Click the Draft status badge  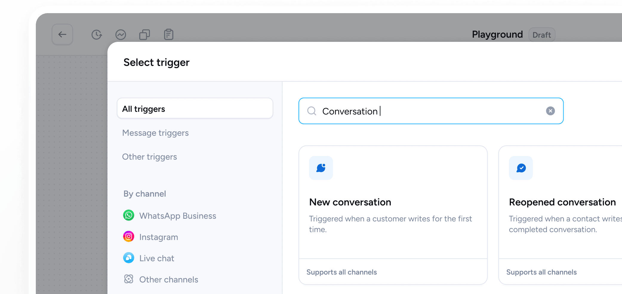(x=542, y=35)
